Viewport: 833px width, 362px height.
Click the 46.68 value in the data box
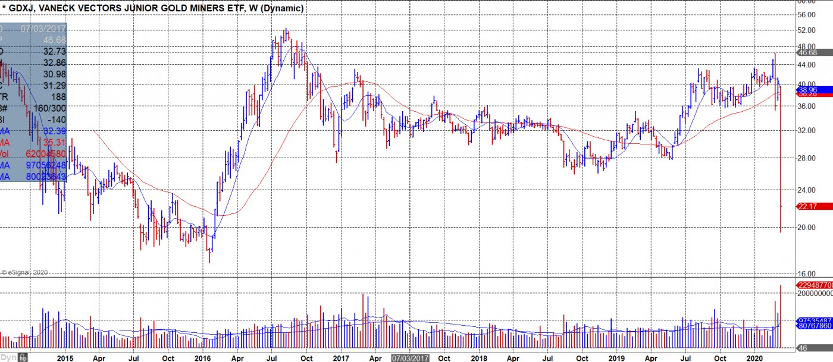point(53,40)
